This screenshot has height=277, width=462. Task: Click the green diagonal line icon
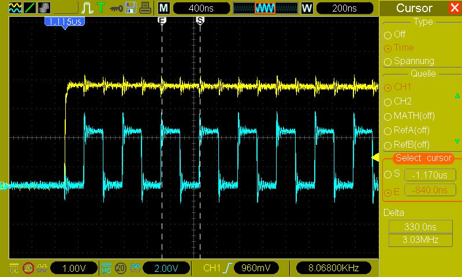[x=30, y=8]
